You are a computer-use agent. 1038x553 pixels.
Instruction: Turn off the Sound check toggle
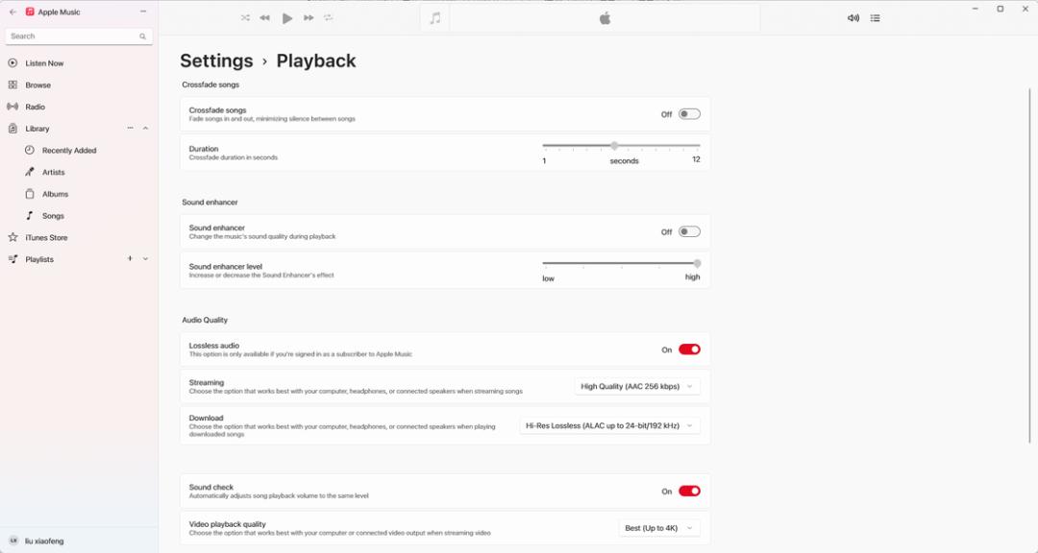click(689, 492)
